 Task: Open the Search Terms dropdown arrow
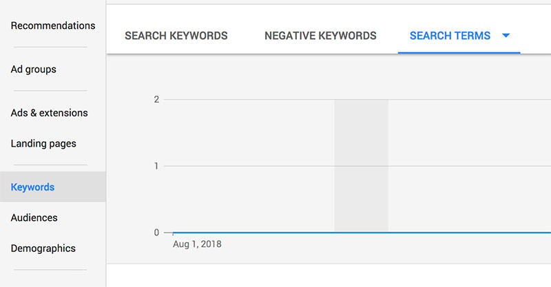pos(506,36)
